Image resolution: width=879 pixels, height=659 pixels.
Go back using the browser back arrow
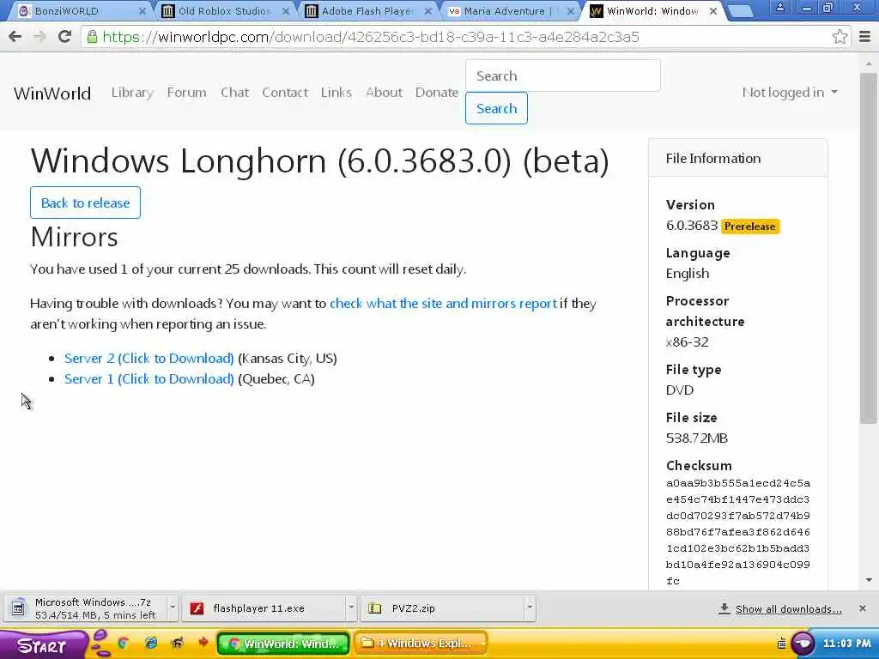tap(15, 37)
